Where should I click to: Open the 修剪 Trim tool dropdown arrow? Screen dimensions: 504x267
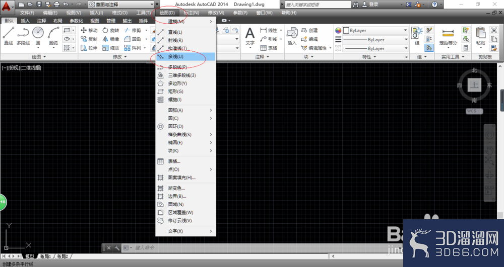coord(146,31)
